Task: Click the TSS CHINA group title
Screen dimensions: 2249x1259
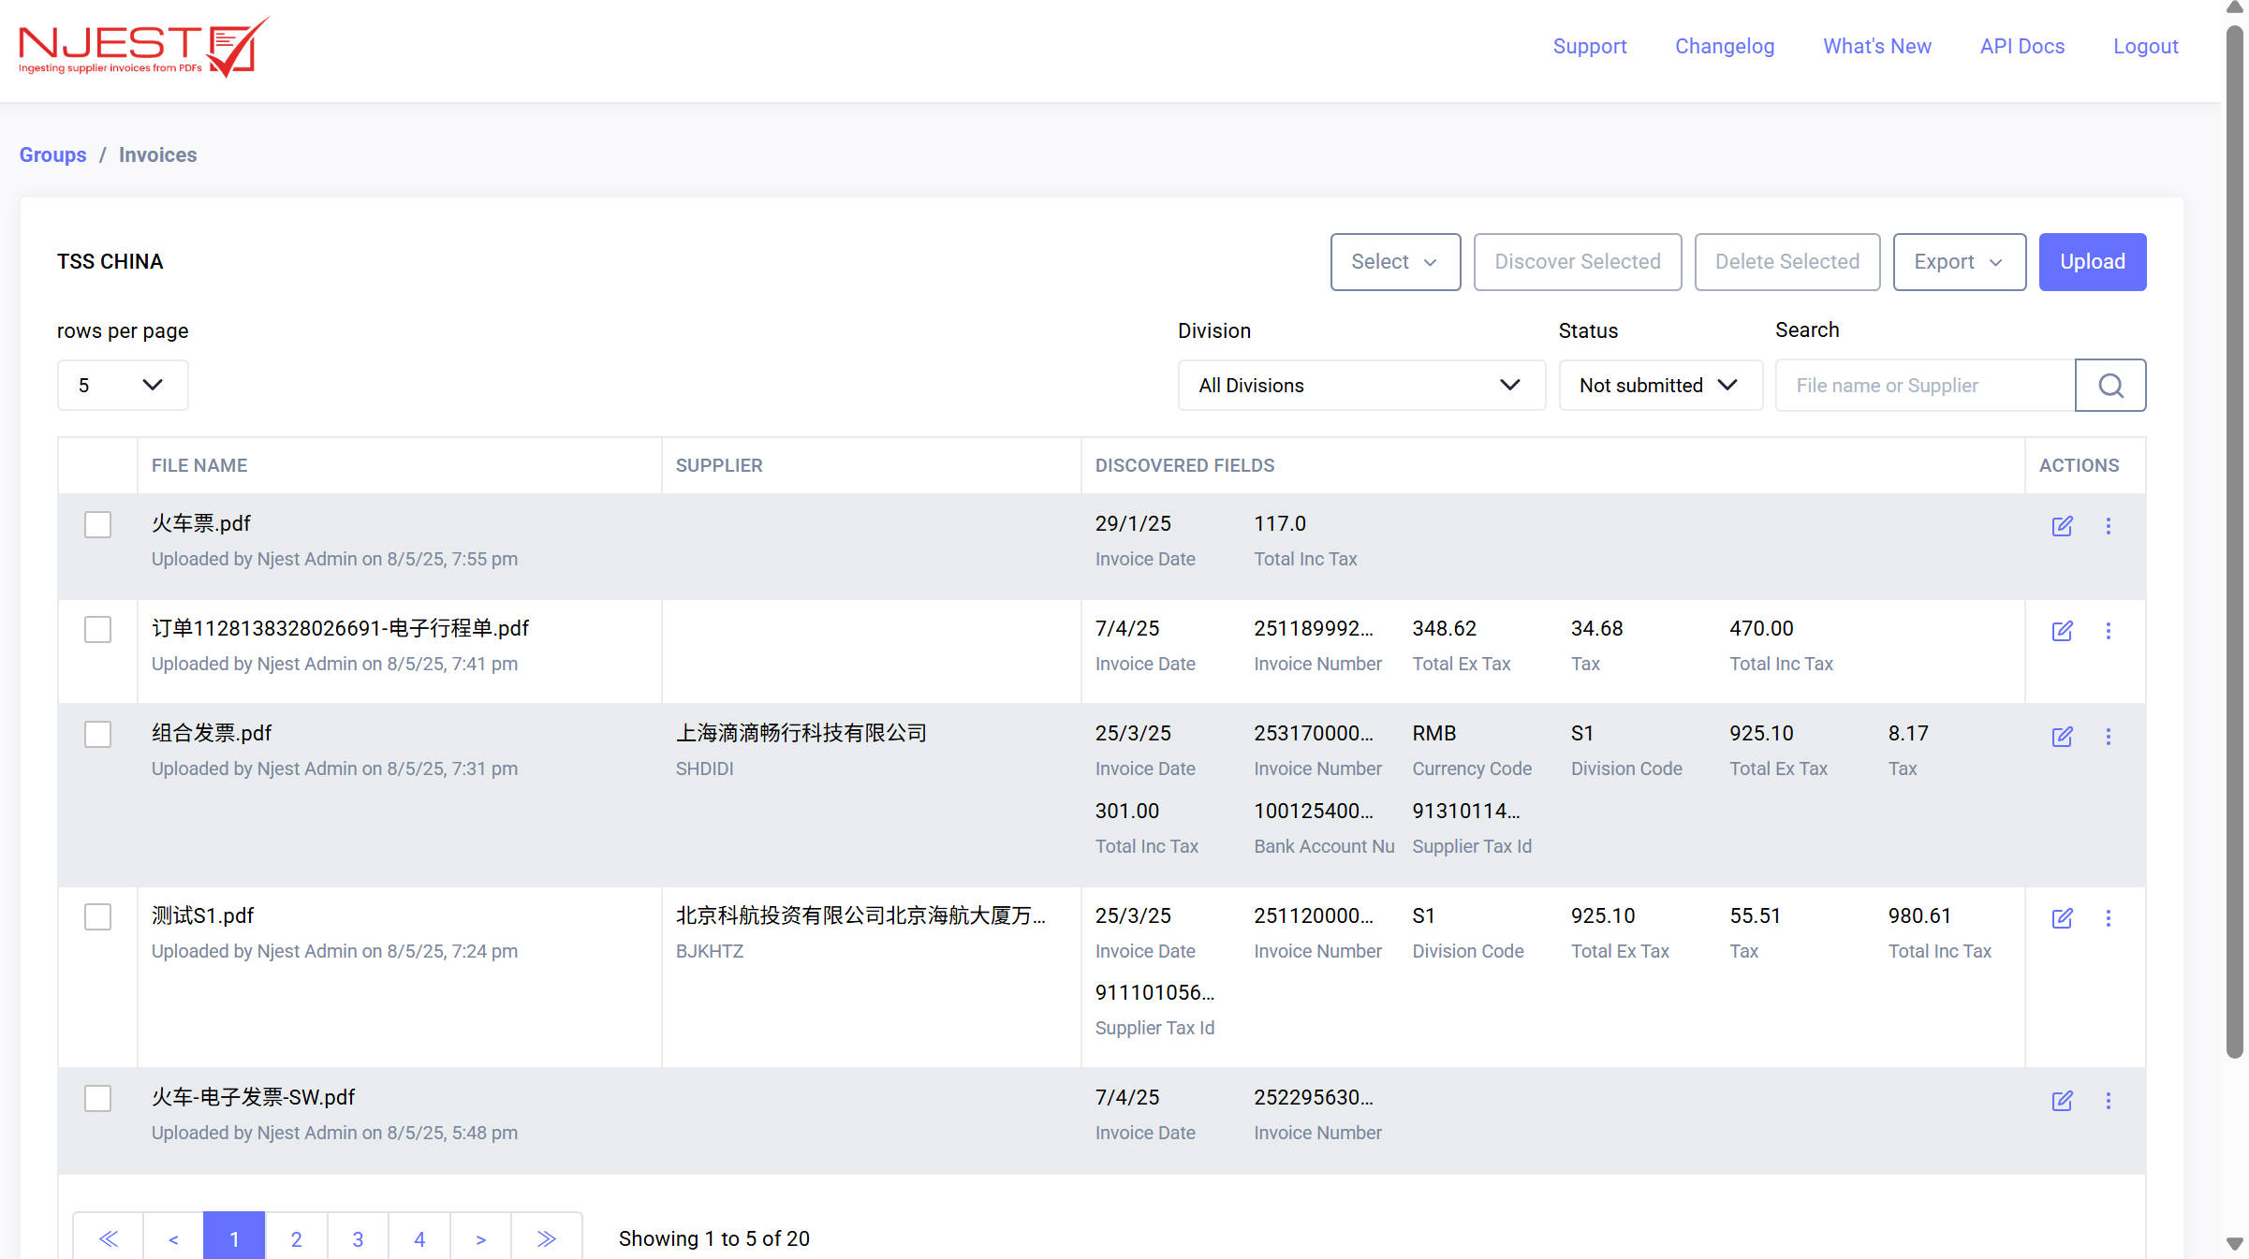Action: 110,261
